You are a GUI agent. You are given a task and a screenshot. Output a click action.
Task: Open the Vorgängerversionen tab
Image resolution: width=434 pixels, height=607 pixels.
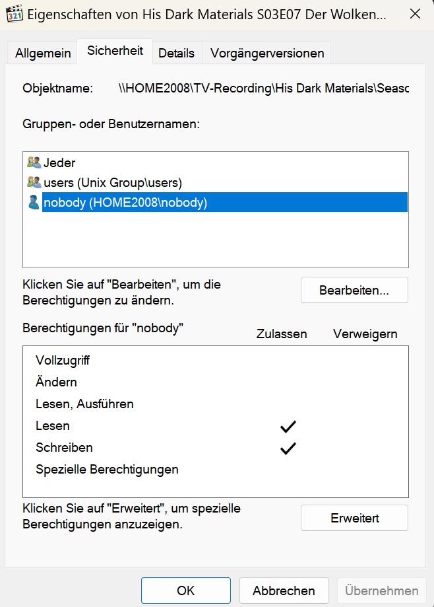click(267, 53)
